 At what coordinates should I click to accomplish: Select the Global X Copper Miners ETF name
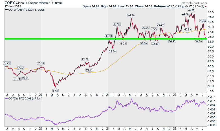35,3
